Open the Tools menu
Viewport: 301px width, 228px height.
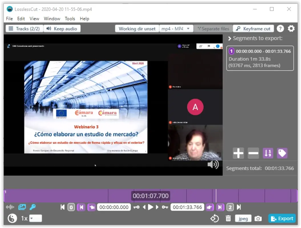pyautogui.click(x=70, y=19)
